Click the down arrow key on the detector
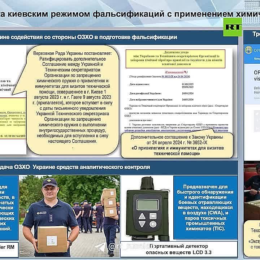260x260 pixels. tap(142, 224)
